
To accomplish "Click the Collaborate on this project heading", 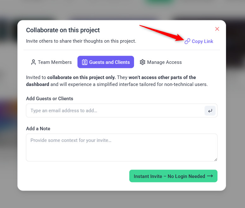I will pyautogui.click(x=63, y=30).
